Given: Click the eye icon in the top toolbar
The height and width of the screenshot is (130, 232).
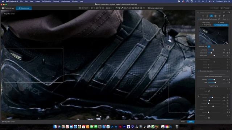Looking at the screenshot, I should tap(141, 8).
